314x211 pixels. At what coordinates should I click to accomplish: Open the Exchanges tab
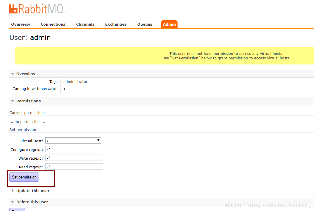(x=116, y=24)
